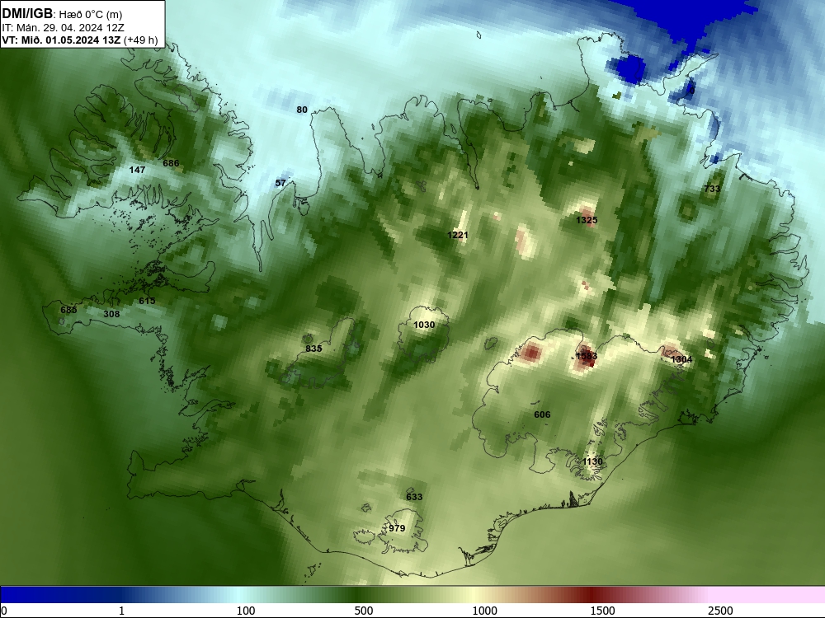825x618 pixels.
Task: Click the 1000 label on the color scale
Action: point(484,611)
